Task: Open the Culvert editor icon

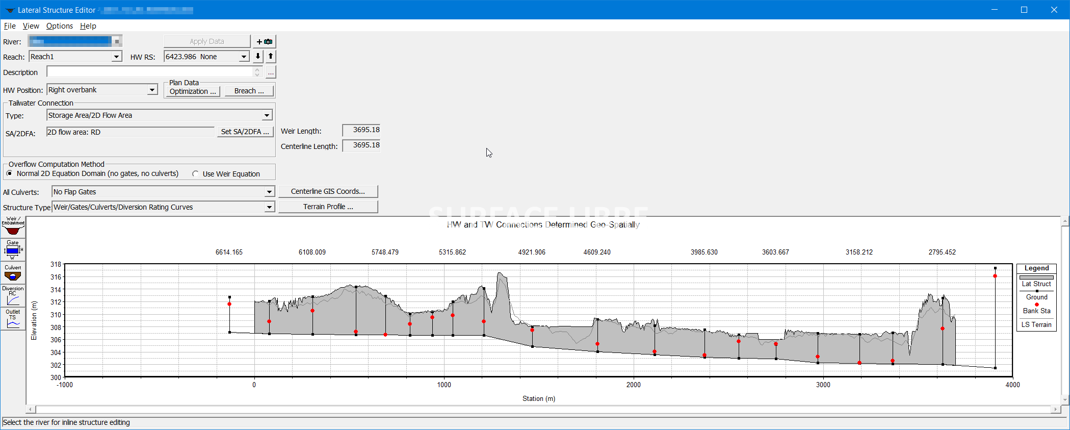Action: 13,273
